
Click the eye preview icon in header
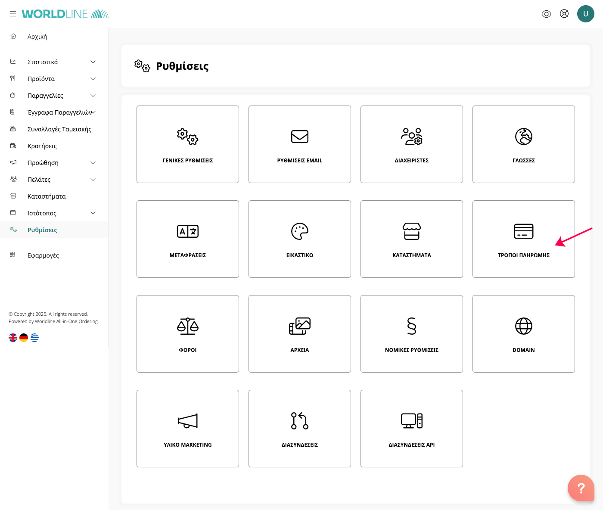click(x=546, y=14)
